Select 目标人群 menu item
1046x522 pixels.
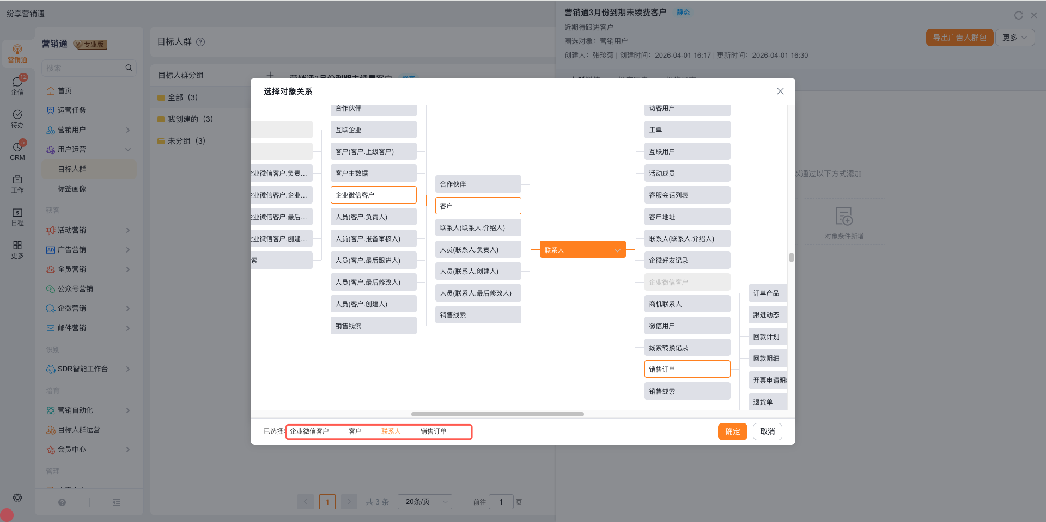pos(89,169)
